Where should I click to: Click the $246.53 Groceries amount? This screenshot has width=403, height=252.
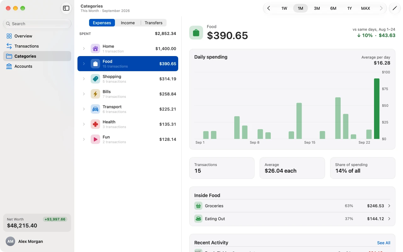tap(376, 206)
